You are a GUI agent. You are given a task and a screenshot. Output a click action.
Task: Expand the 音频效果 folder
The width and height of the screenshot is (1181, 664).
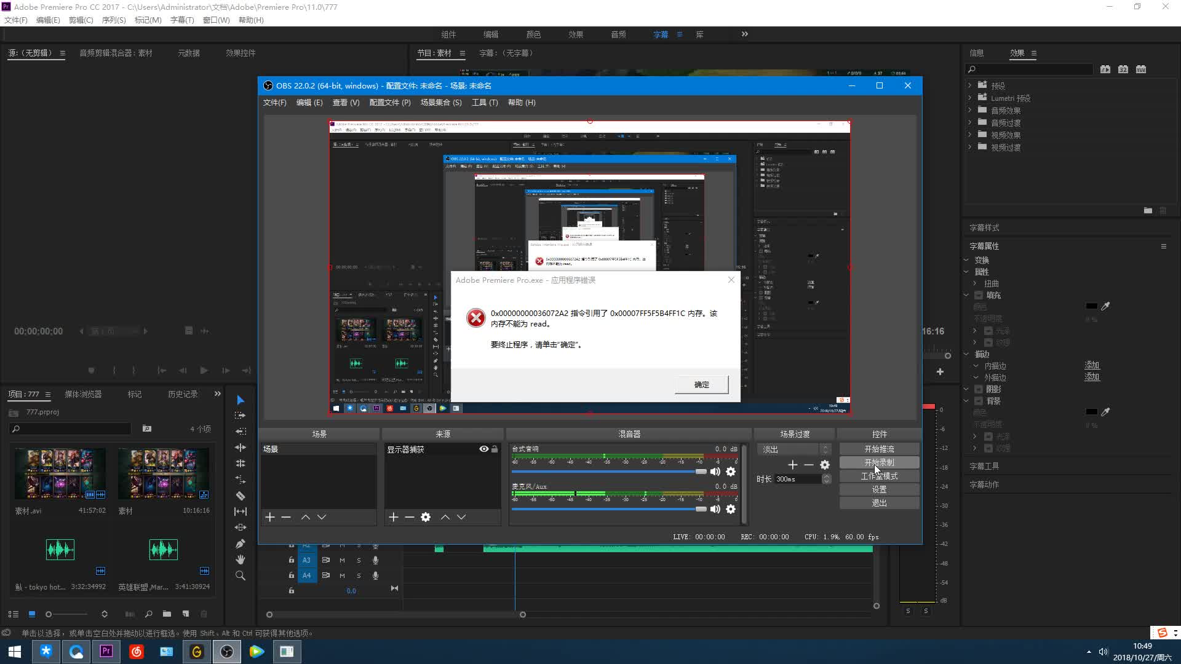970,110
